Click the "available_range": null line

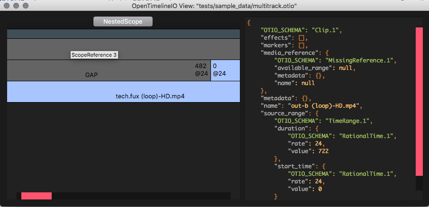click(x=315, y=68)
